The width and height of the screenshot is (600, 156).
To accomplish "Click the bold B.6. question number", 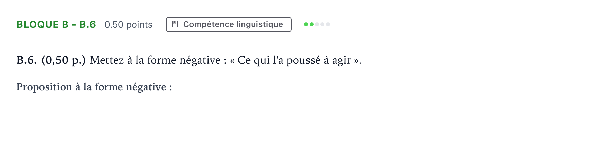I will click(x=27, y=60).
